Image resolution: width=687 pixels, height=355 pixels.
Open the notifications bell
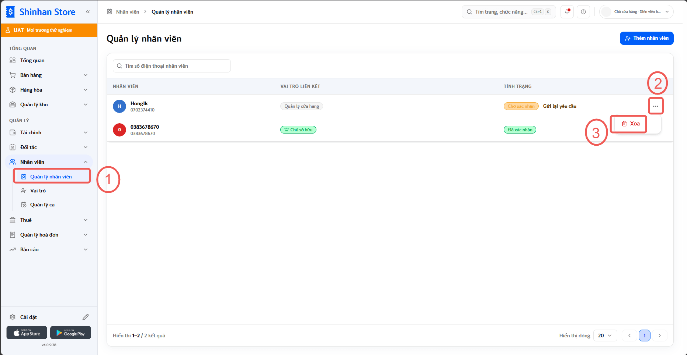click(567, 12)
